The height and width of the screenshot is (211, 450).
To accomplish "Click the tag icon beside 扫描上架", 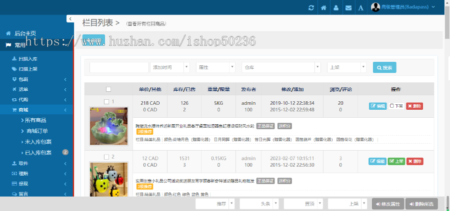I will (14, 69).
